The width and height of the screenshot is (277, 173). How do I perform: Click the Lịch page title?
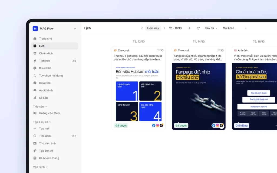pos(87,28)
